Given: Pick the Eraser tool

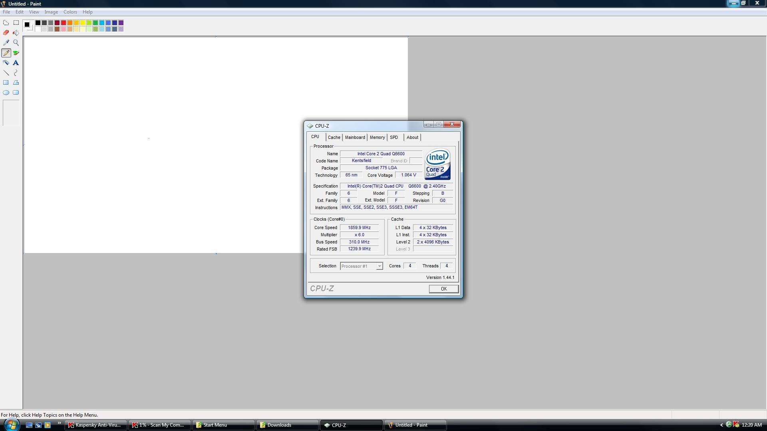Looking at the screenshot, I should [x=6, y=33].
